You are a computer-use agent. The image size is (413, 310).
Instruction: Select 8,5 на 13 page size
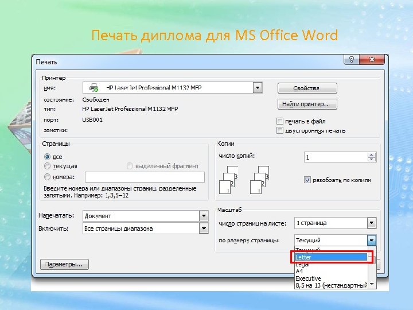click(331, 285)
